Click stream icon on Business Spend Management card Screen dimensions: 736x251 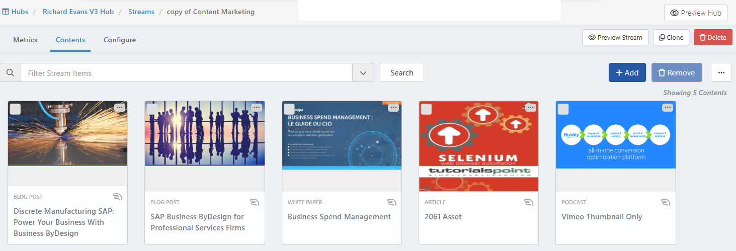click(391, 202)
